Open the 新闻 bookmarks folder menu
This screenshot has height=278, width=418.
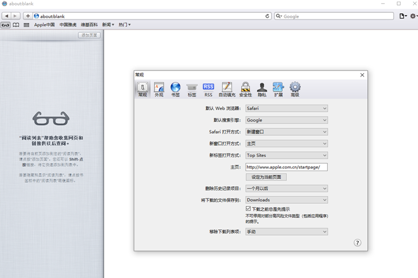(x=108, y=25)
